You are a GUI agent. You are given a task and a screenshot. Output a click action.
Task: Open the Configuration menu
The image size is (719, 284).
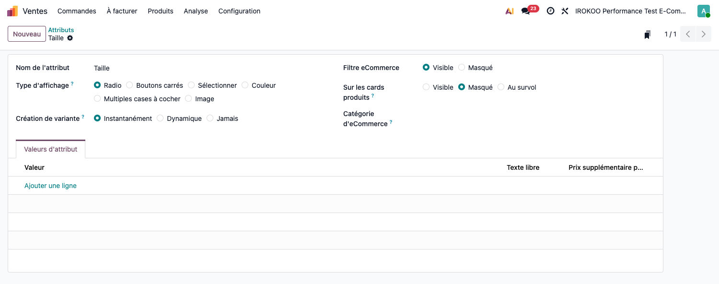[x=239, y=11]
